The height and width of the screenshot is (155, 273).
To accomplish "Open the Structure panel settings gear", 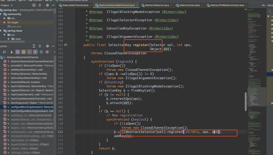I will 47,46.
